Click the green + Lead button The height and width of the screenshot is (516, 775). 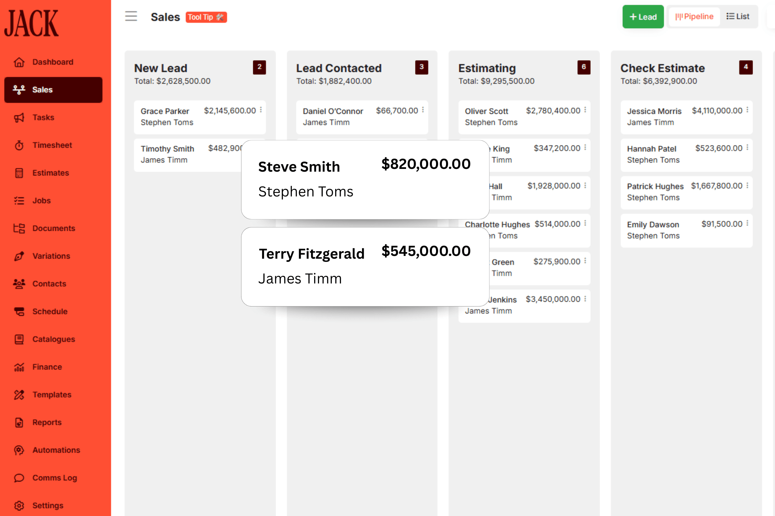(x=643, y=16)
